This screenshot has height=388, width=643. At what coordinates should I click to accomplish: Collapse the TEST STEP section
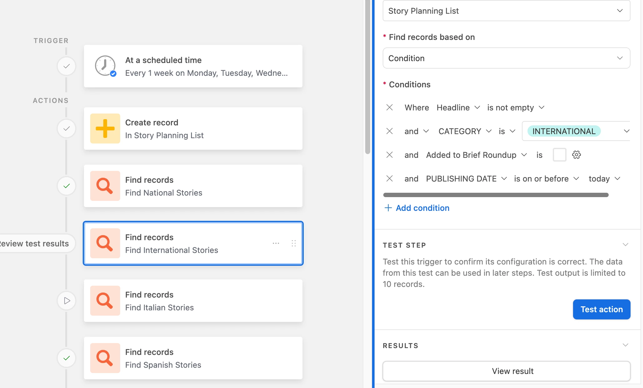625,245
